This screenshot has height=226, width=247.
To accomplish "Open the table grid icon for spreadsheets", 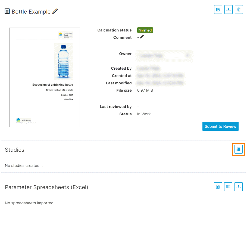I will tap(228, 187).
